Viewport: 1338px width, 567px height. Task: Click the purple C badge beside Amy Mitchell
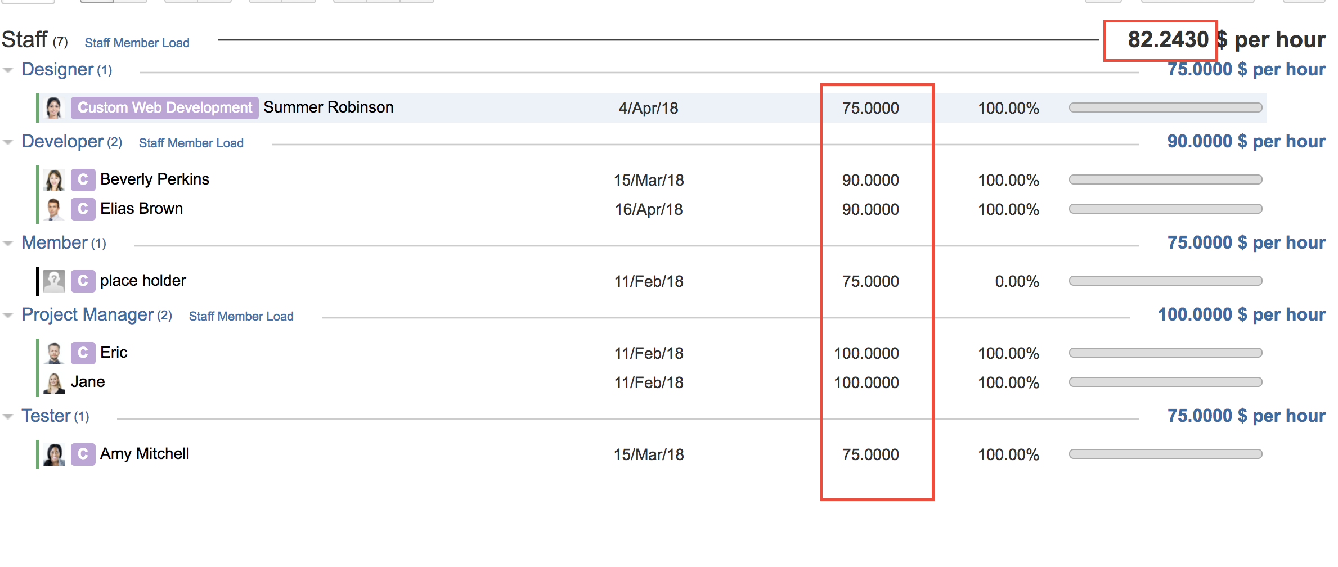[x=83, y=454]
